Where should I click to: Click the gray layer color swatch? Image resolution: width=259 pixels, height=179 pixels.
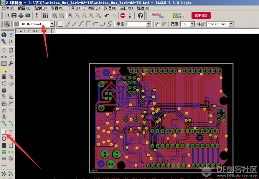point(16,24)
